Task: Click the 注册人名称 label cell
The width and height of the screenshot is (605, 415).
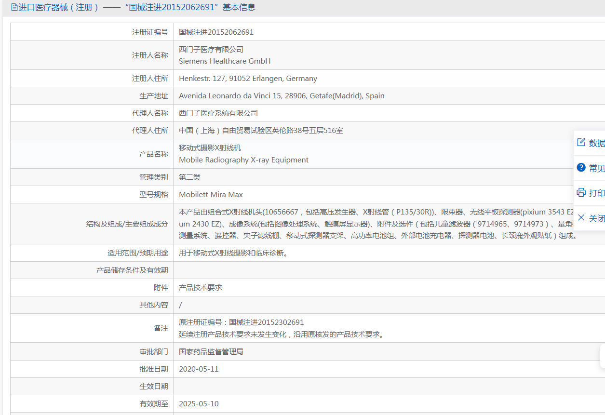Action: pyautogui.click(x=92, y=55)
